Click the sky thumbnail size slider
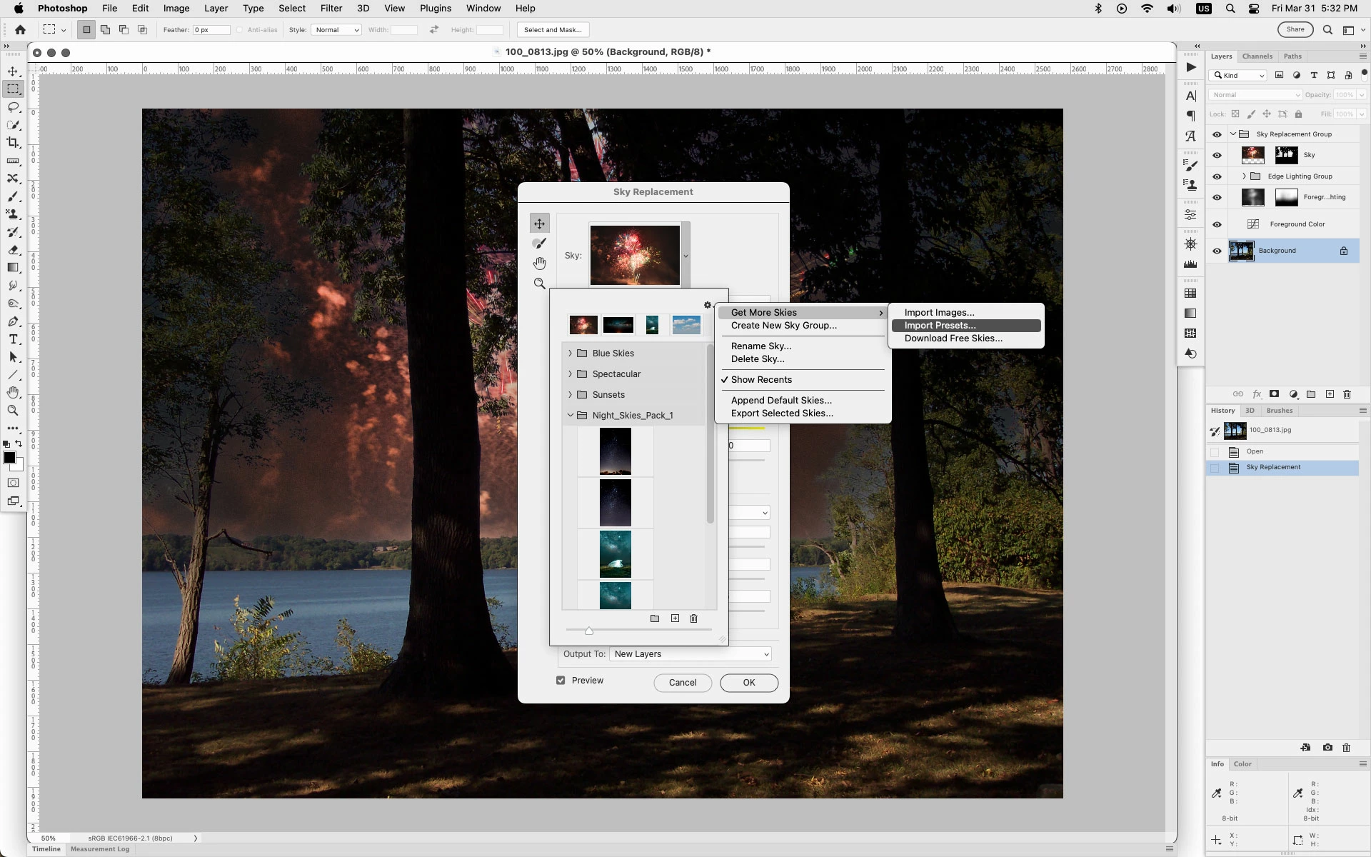The image size is (1371, 857). (x=589, y=631)
